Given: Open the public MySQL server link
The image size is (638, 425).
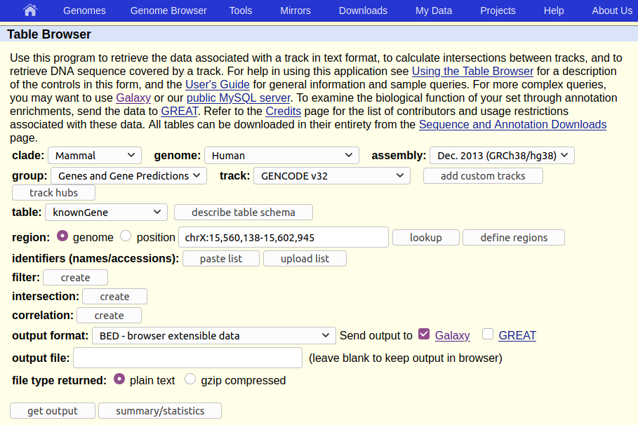Looking at the screenshot, I should (239, 98).
